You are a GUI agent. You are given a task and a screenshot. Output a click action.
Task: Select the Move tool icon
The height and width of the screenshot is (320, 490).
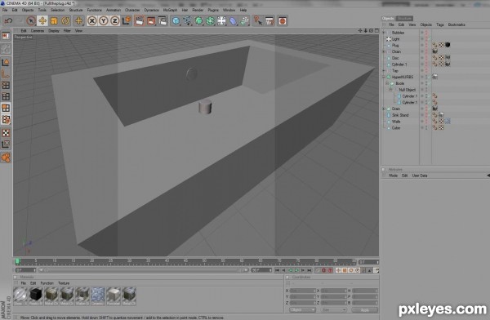[42, 21]
